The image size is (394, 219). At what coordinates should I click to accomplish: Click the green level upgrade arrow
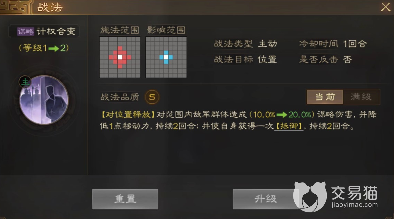click(54, 48)
